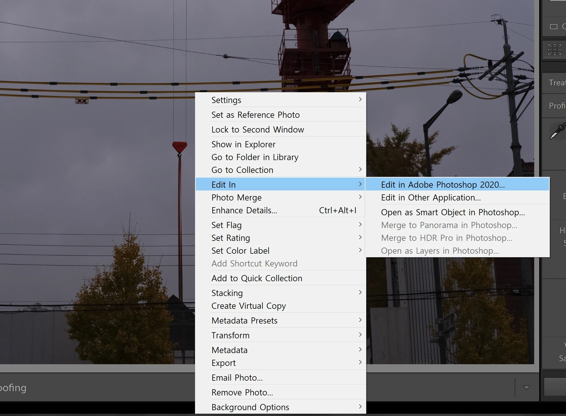Choose Open as Smart Object in Photoshop
The width and height of the screenshot is (566, 416).
click(452, 212)
